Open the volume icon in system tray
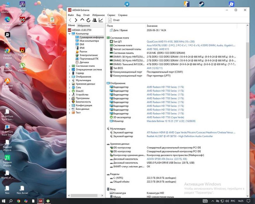 (227, 201)
